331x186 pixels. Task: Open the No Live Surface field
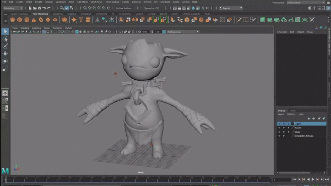pyautogui.click(x=124, y=8)
